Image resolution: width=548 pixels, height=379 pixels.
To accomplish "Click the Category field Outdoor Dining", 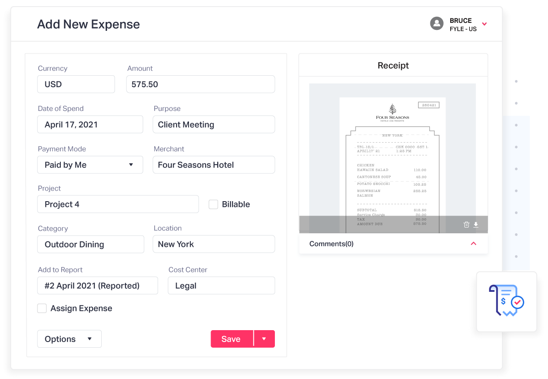I will [x=91, y=244].
